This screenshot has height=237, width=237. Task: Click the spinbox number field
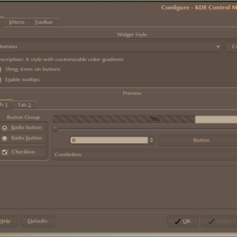click(109, 140)
